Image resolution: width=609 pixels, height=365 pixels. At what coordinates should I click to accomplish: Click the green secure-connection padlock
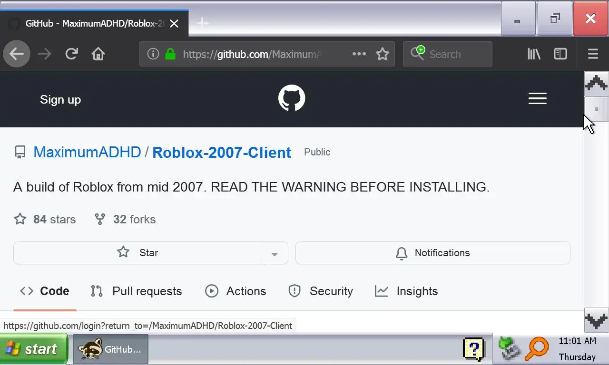pos(170,54)
